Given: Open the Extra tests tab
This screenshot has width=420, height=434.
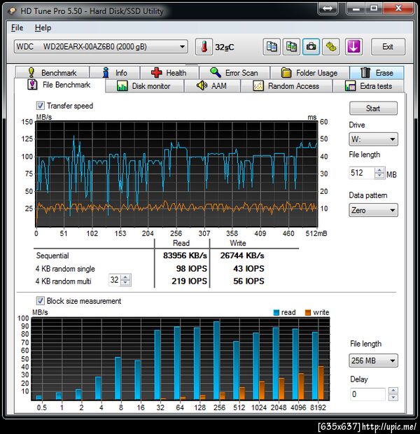Looking at the screenshot, I should 368,86.
